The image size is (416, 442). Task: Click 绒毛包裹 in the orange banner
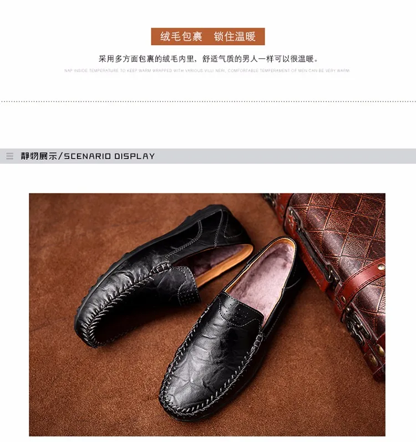181,37
